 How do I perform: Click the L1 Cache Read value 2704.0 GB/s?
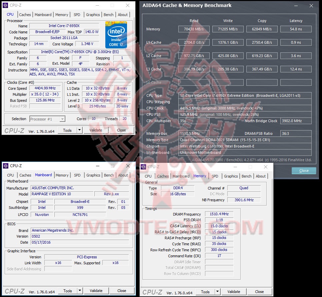click(194, 42)
